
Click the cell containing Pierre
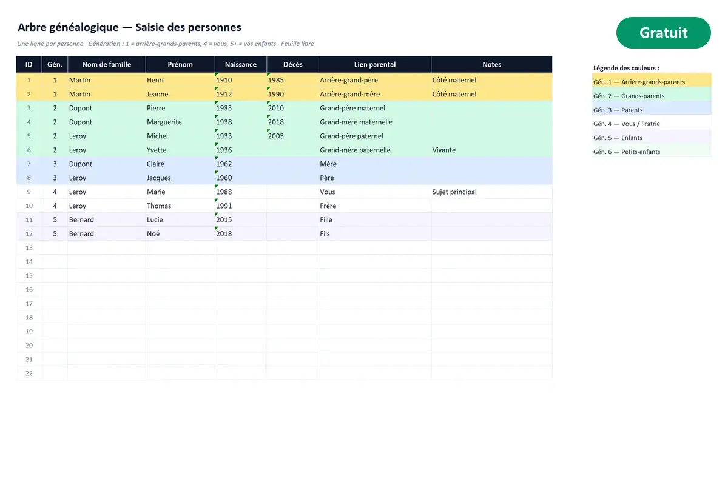point(180,108)
